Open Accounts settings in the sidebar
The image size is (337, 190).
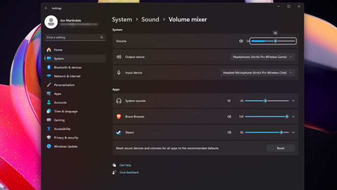click(x=75, y=102)
